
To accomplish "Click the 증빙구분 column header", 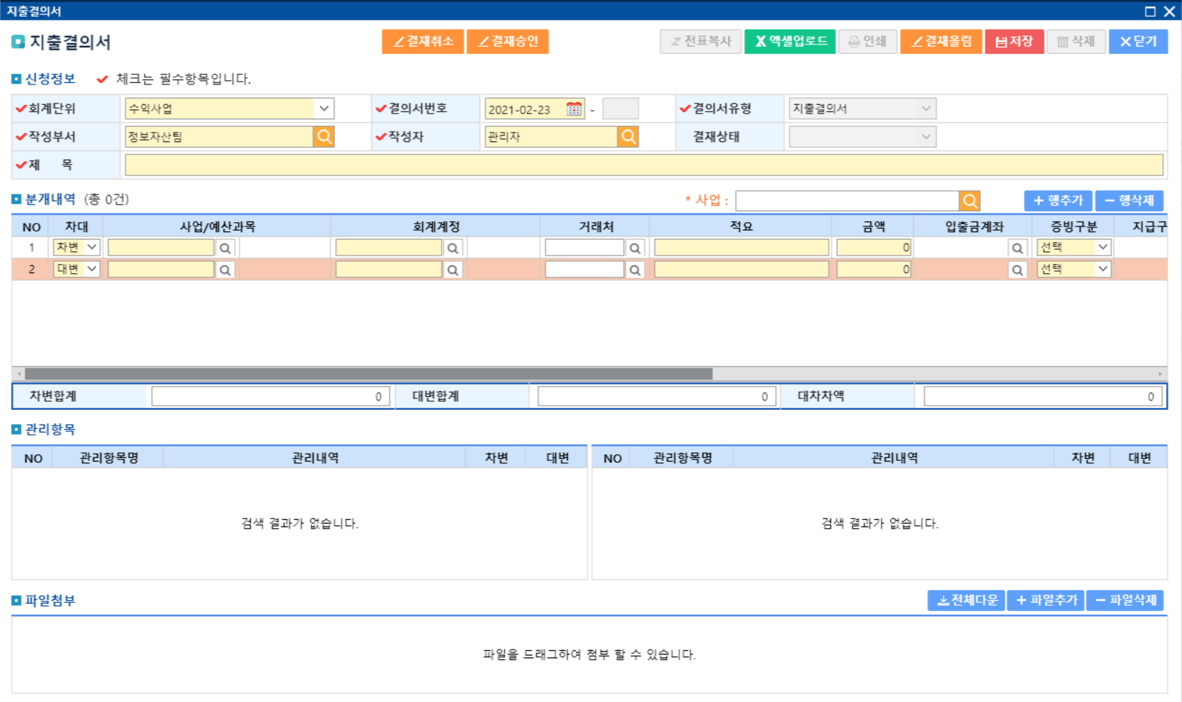I will [1073, 226].
